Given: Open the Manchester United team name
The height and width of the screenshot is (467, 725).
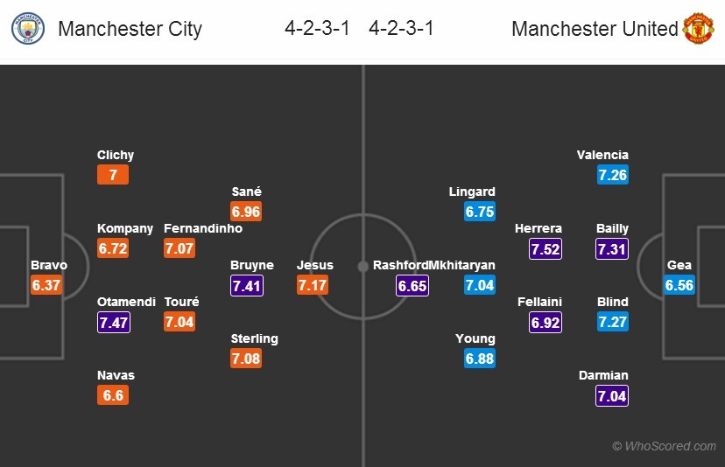Looking at the screenshot, I should 595,29.
